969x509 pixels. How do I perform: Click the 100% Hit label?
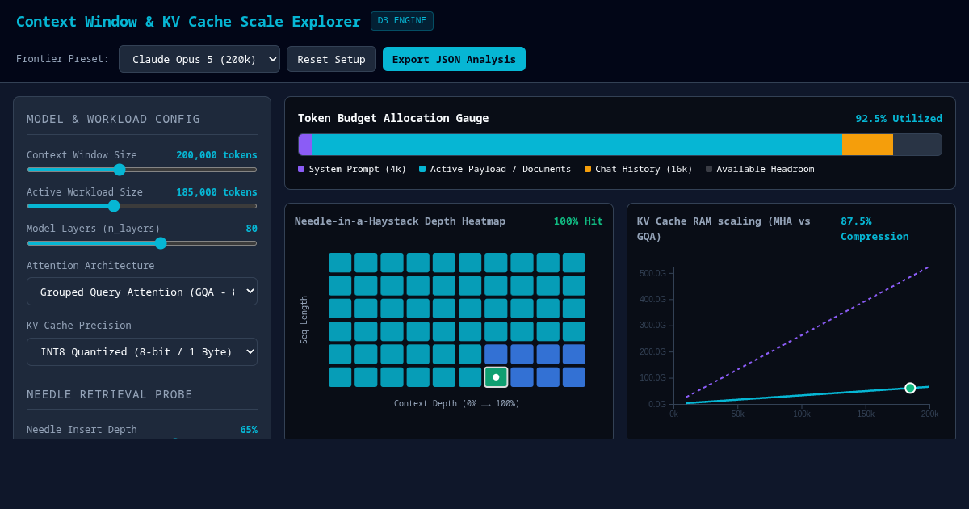[x=578, y=221]
